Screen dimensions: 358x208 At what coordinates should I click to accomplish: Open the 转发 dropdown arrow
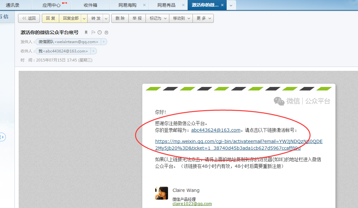pyautogui.click(x=106, y=18)
